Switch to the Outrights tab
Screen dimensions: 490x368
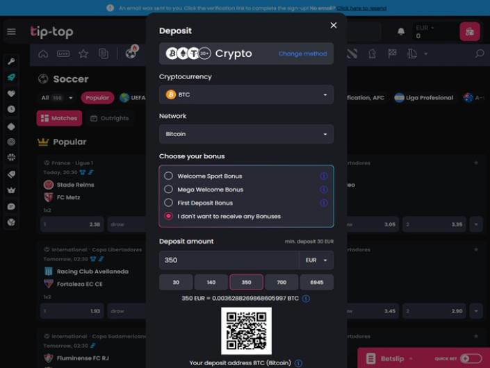[109, 118]
